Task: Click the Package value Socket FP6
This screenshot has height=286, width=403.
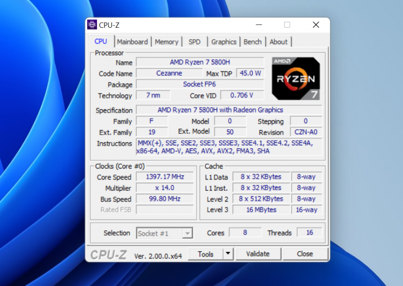Action: click(200, 84)
